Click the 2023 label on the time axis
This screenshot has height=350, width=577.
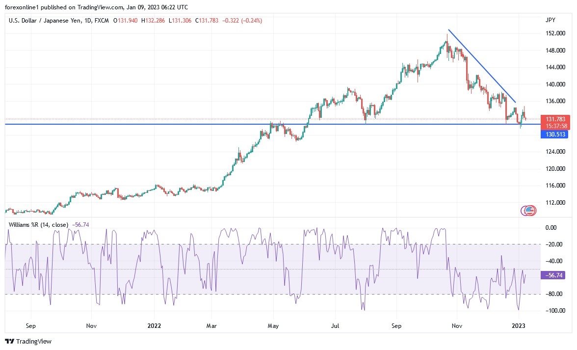(x=519, y=325)
